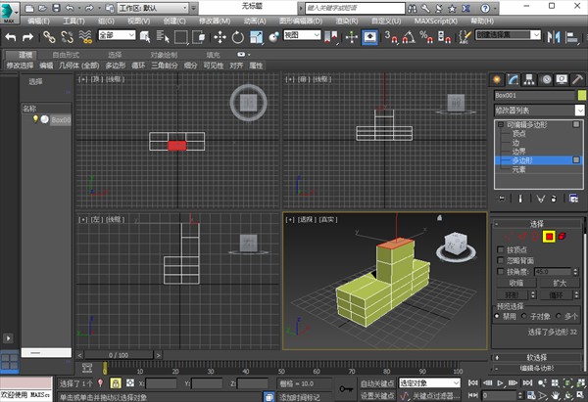The width and height of the screenshot is (588, 402).
Task: Open the 修改器列表 dropdown
Action: tap(538, 112)
